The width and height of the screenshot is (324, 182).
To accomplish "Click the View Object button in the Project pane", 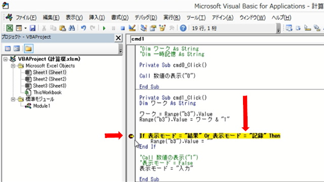I will (x=17, y=49).
